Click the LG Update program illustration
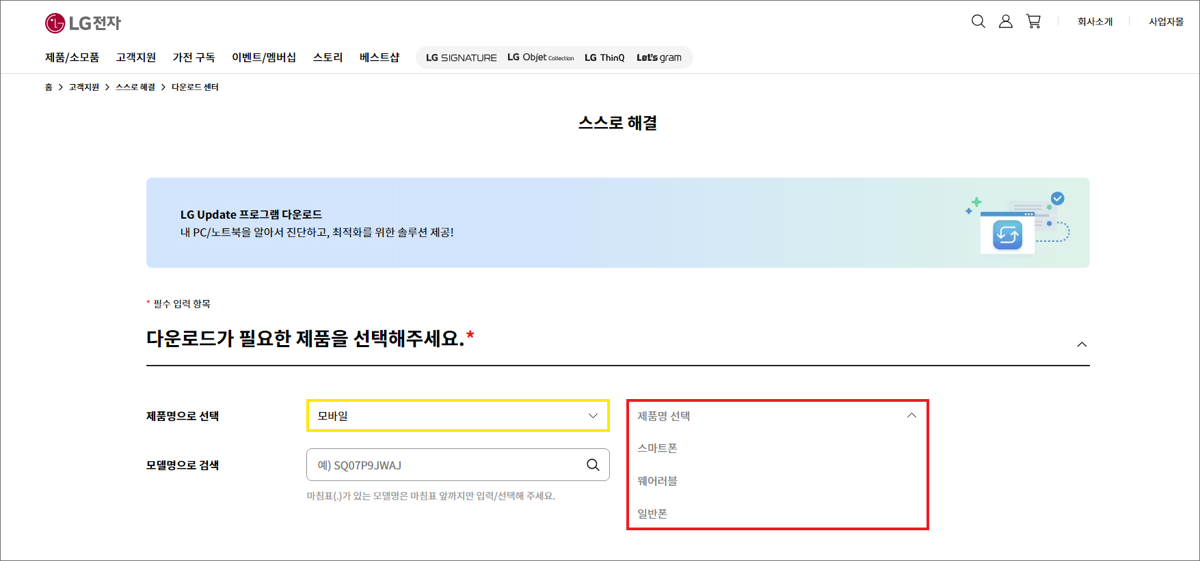 (1018, 223)
